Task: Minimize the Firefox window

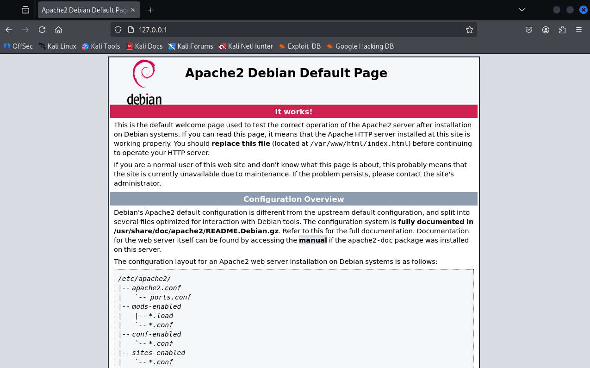Action: pyautogui.click(x=557, y=10)
